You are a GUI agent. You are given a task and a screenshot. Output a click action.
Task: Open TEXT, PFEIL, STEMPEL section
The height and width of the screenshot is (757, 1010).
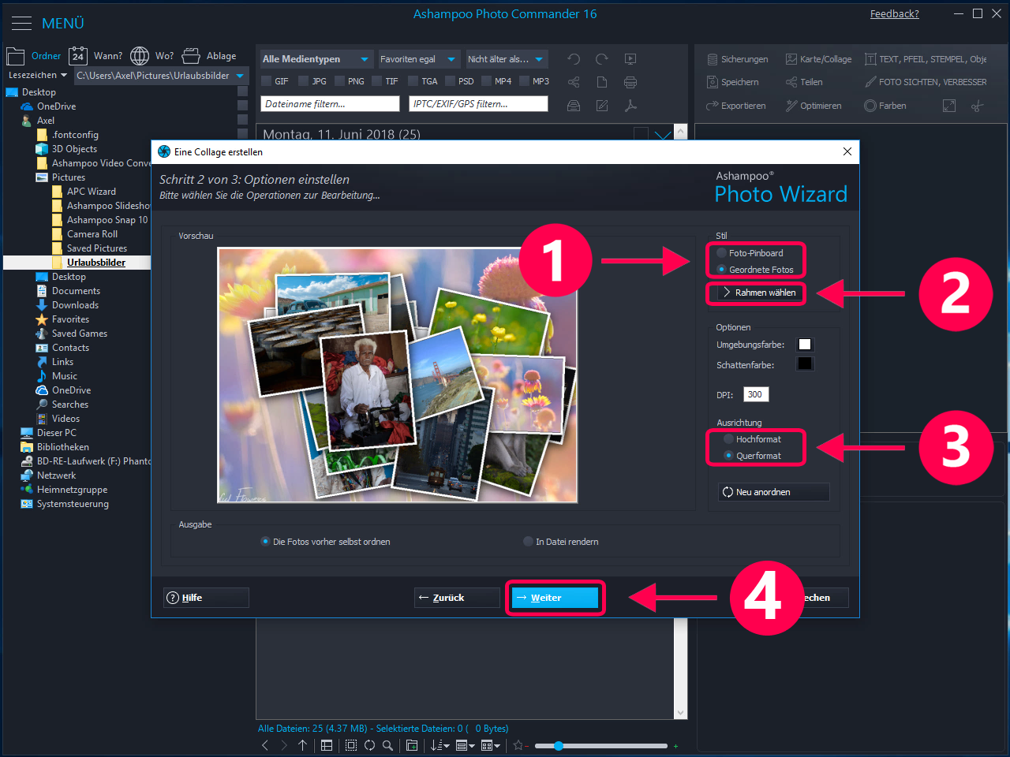[925, 59]
